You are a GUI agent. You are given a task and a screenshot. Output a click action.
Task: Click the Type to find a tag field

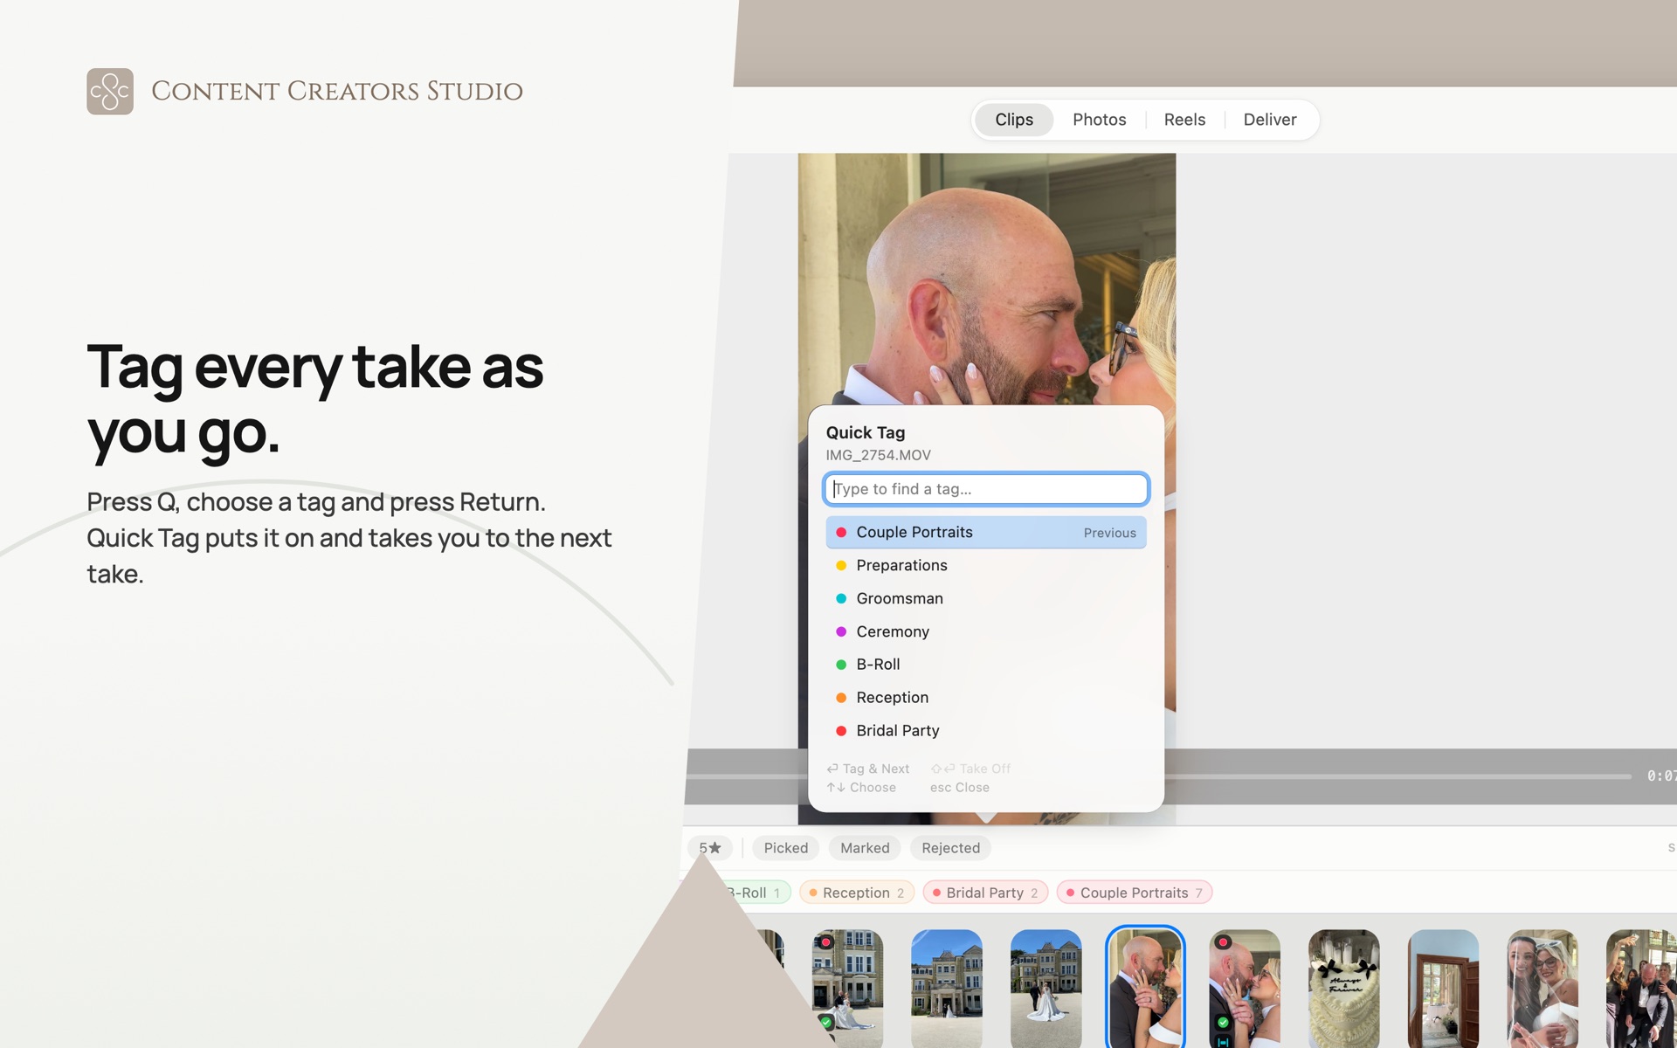pyautogui.click(x=986, y=489)
